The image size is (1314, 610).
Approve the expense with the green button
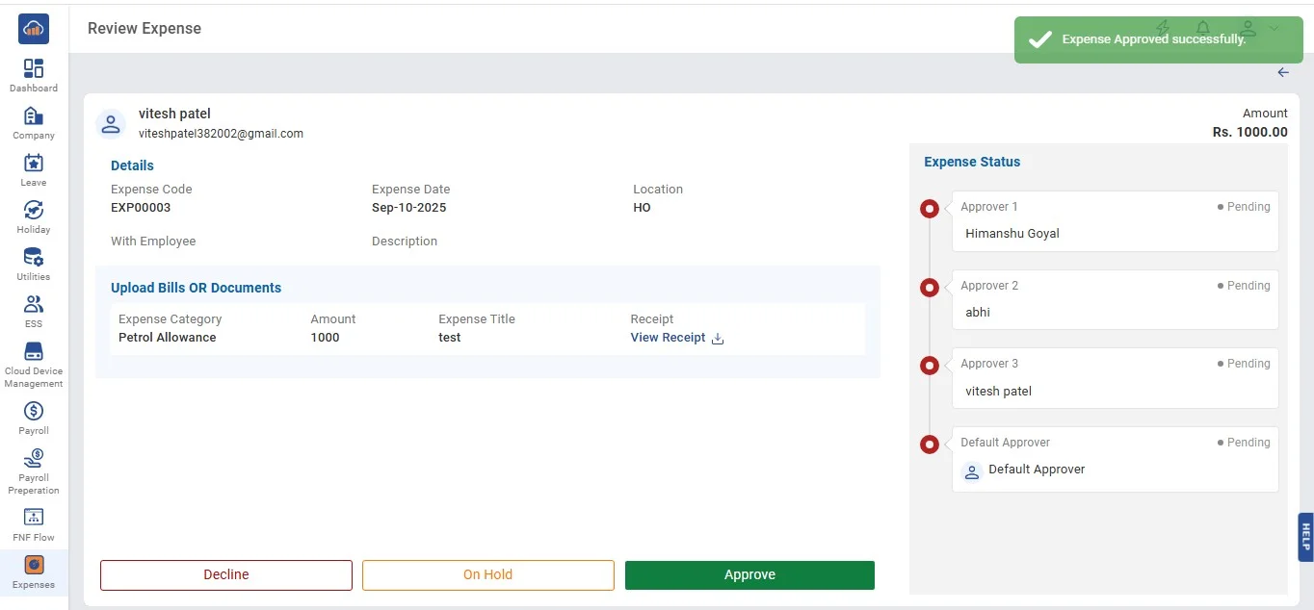[x=749, y=575]
